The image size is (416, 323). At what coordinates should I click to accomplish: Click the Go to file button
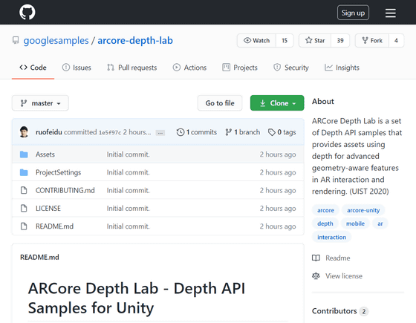coord(220,103)
